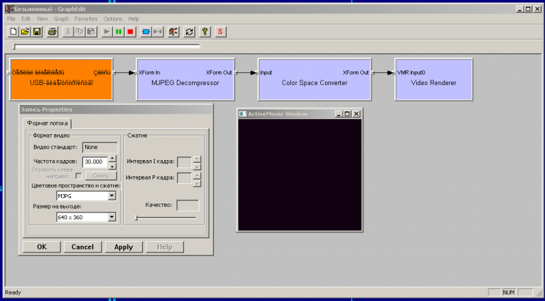
Task: Click the OK button in Properties dialog
Action: (x=42, y=247)
